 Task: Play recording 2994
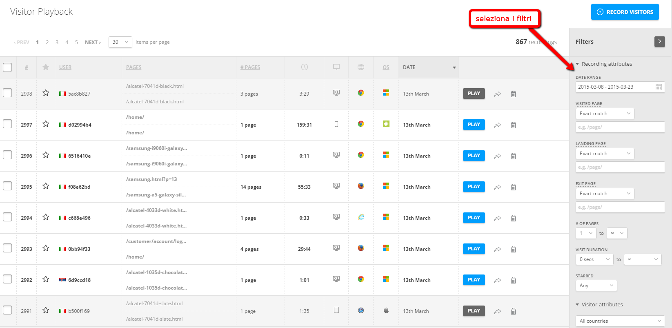(x=474, y=218)
